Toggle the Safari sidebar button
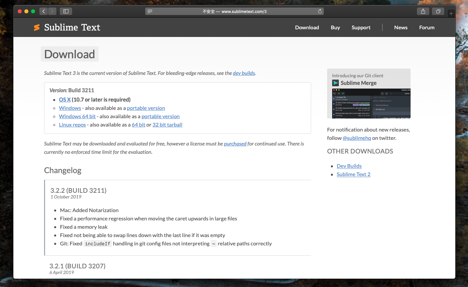The height and width of the screenshot is (287, 468). 66,11
